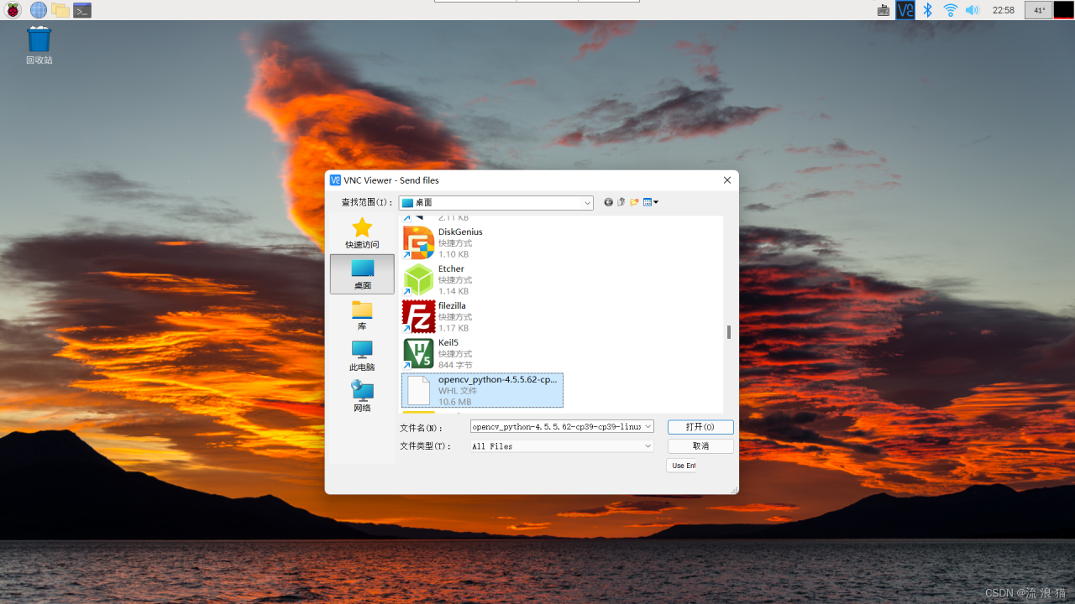The image size is (1075, 604).
Task: Open the file manager from the panel
Action: coord(60,10)
